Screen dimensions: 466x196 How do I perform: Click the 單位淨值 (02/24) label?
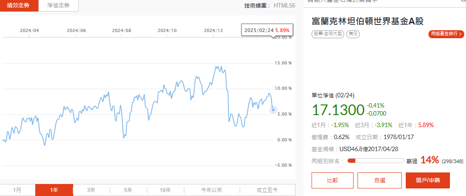(333, 96)
